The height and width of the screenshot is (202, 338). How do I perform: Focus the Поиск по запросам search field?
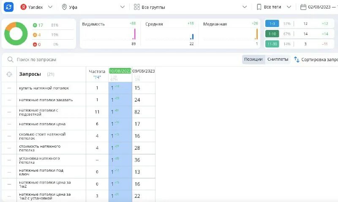click(37, 59)
